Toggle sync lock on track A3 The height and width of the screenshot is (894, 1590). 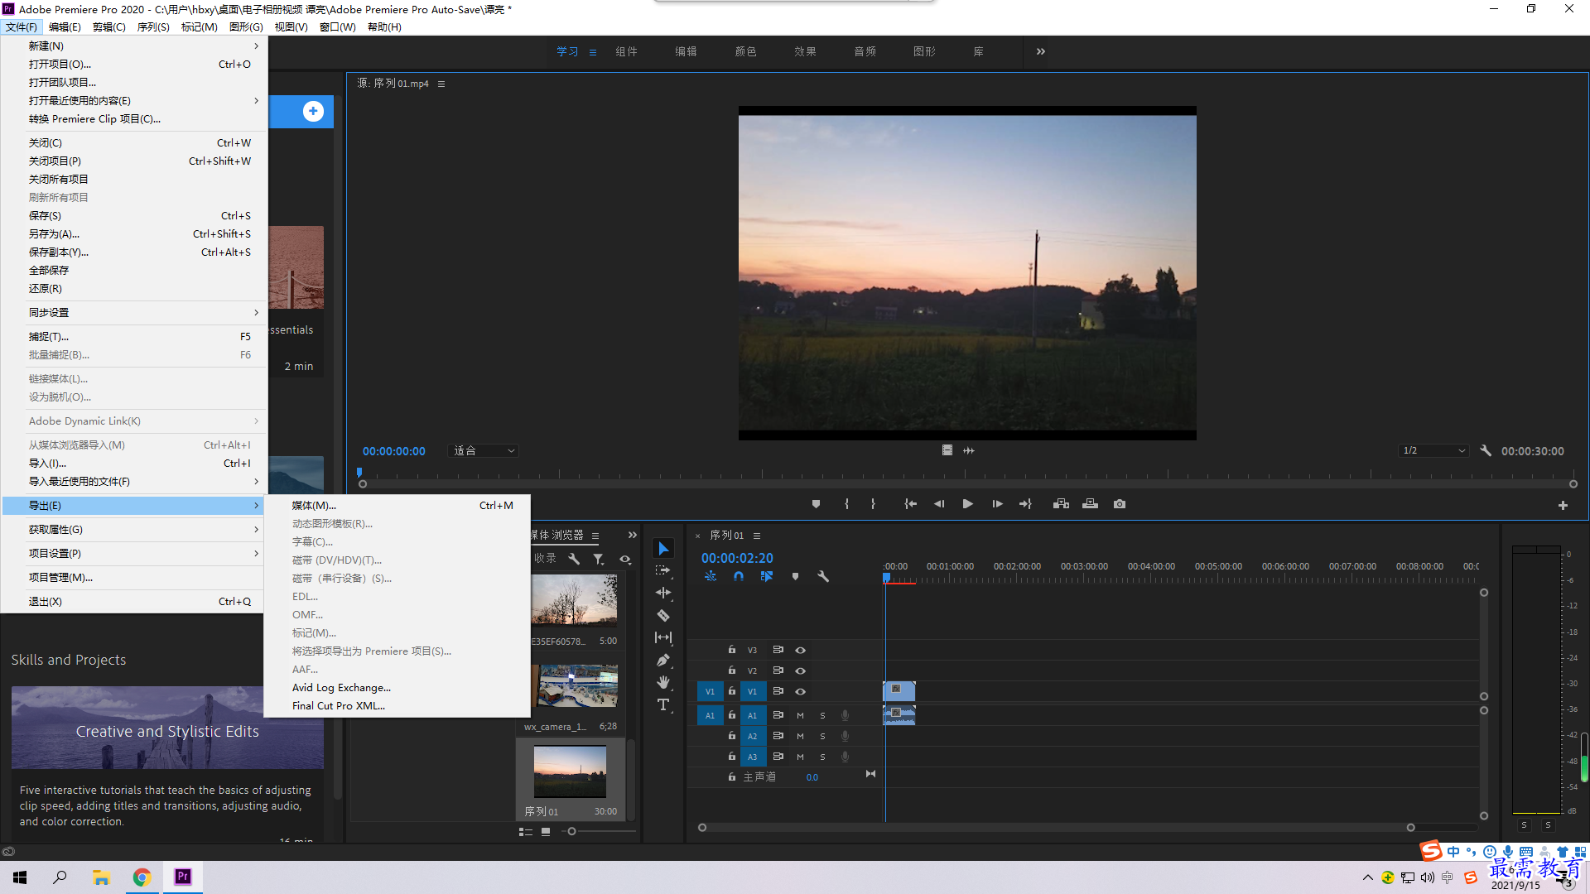coord(778,757)
